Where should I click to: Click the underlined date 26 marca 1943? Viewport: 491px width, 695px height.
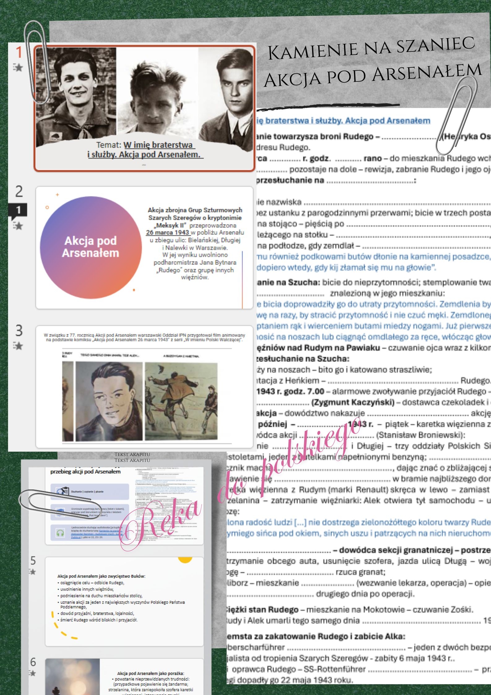[x=167, y=232]
